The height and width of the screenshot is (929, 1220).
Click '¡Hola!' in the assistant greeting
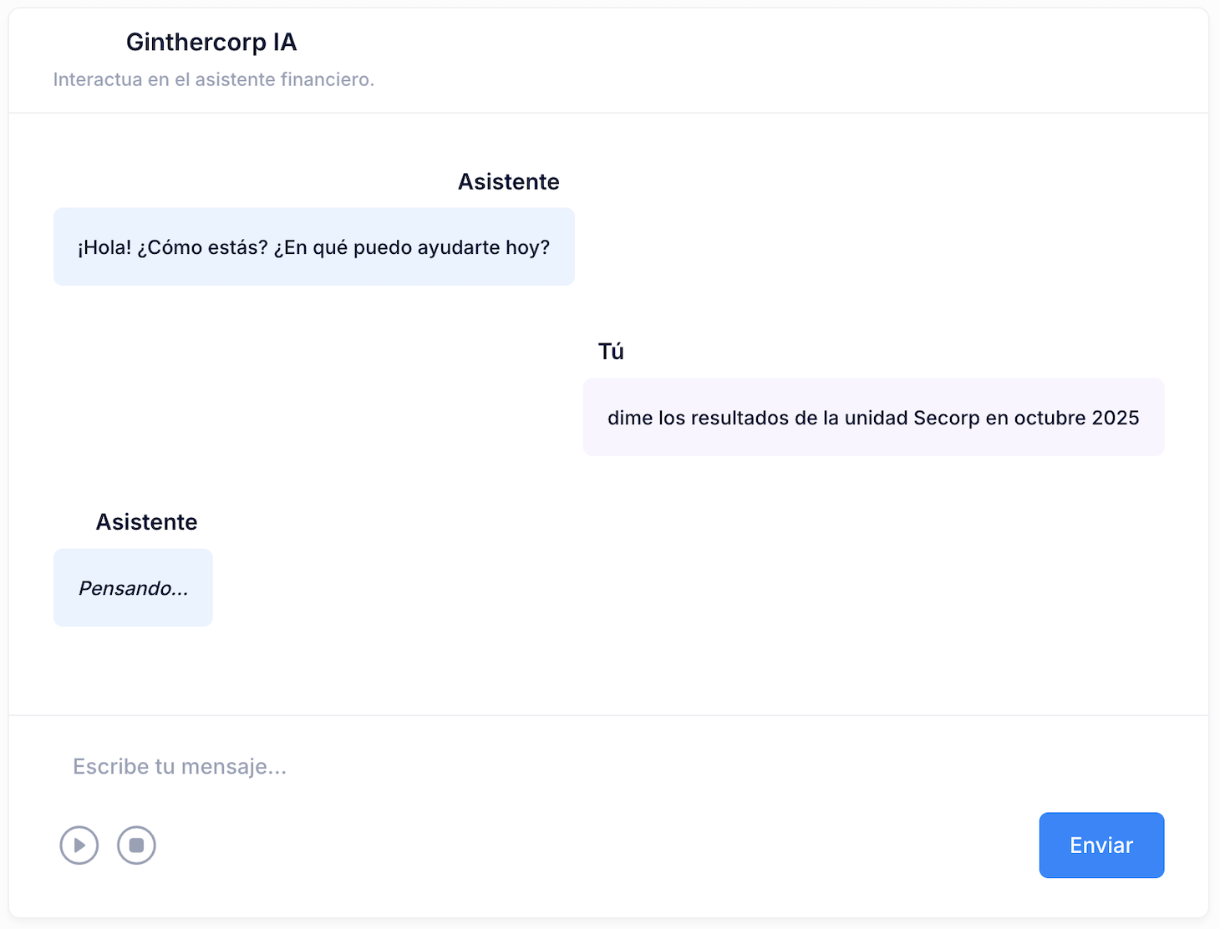[104, 247]
